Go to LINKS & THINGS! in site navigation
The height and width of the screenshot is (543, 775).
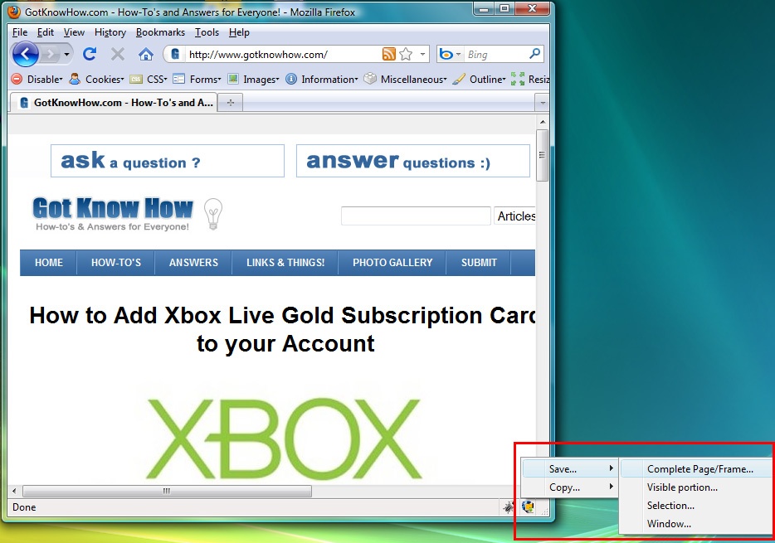click(285, 263)
